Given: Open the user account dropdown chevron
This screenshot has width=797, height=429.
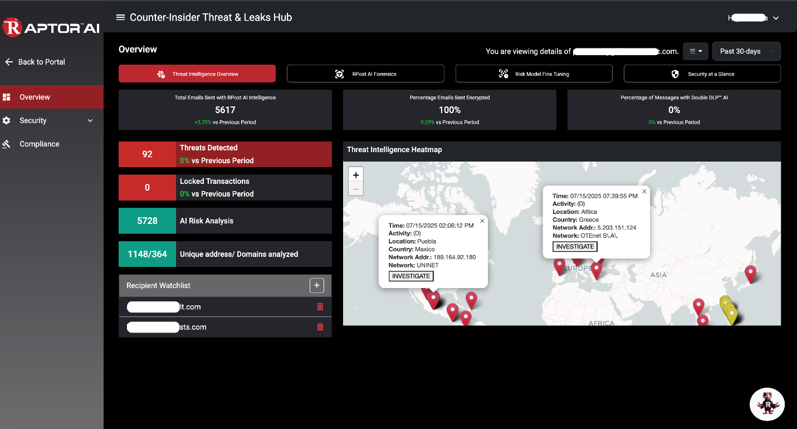Looking at the screenshot, I should coord(776,18).
